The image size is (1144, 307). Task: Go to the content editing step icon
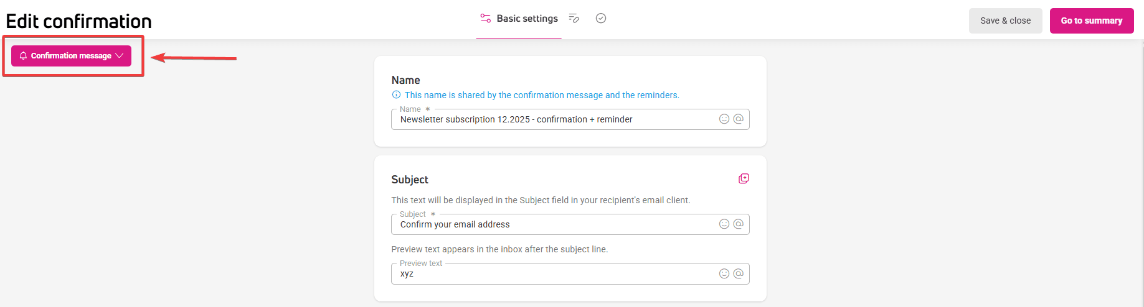click(x=574, y=19)
